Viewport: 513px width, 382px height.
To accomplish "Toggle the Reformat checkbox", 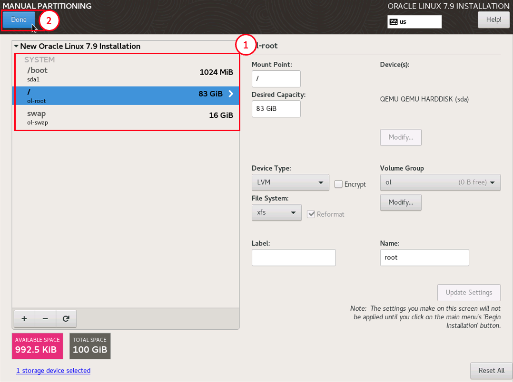I will (x=311, y=214).
